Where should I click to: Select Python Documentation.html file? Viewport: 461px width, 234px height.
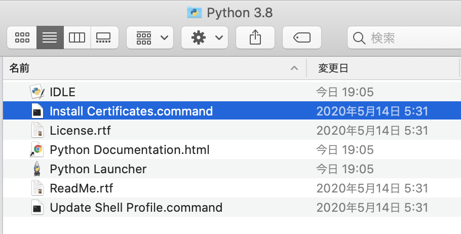pos(232,149)
